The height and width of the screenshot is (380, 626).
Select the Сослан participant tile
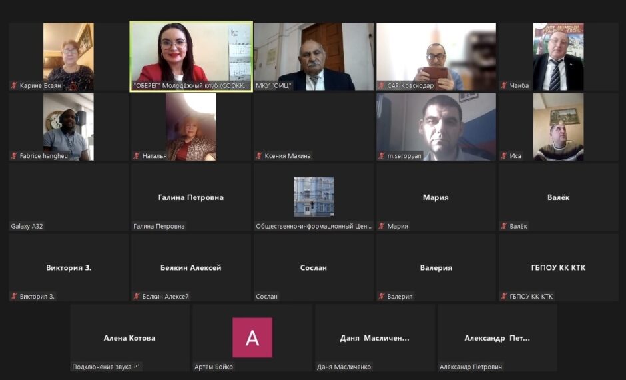[314, 268]
